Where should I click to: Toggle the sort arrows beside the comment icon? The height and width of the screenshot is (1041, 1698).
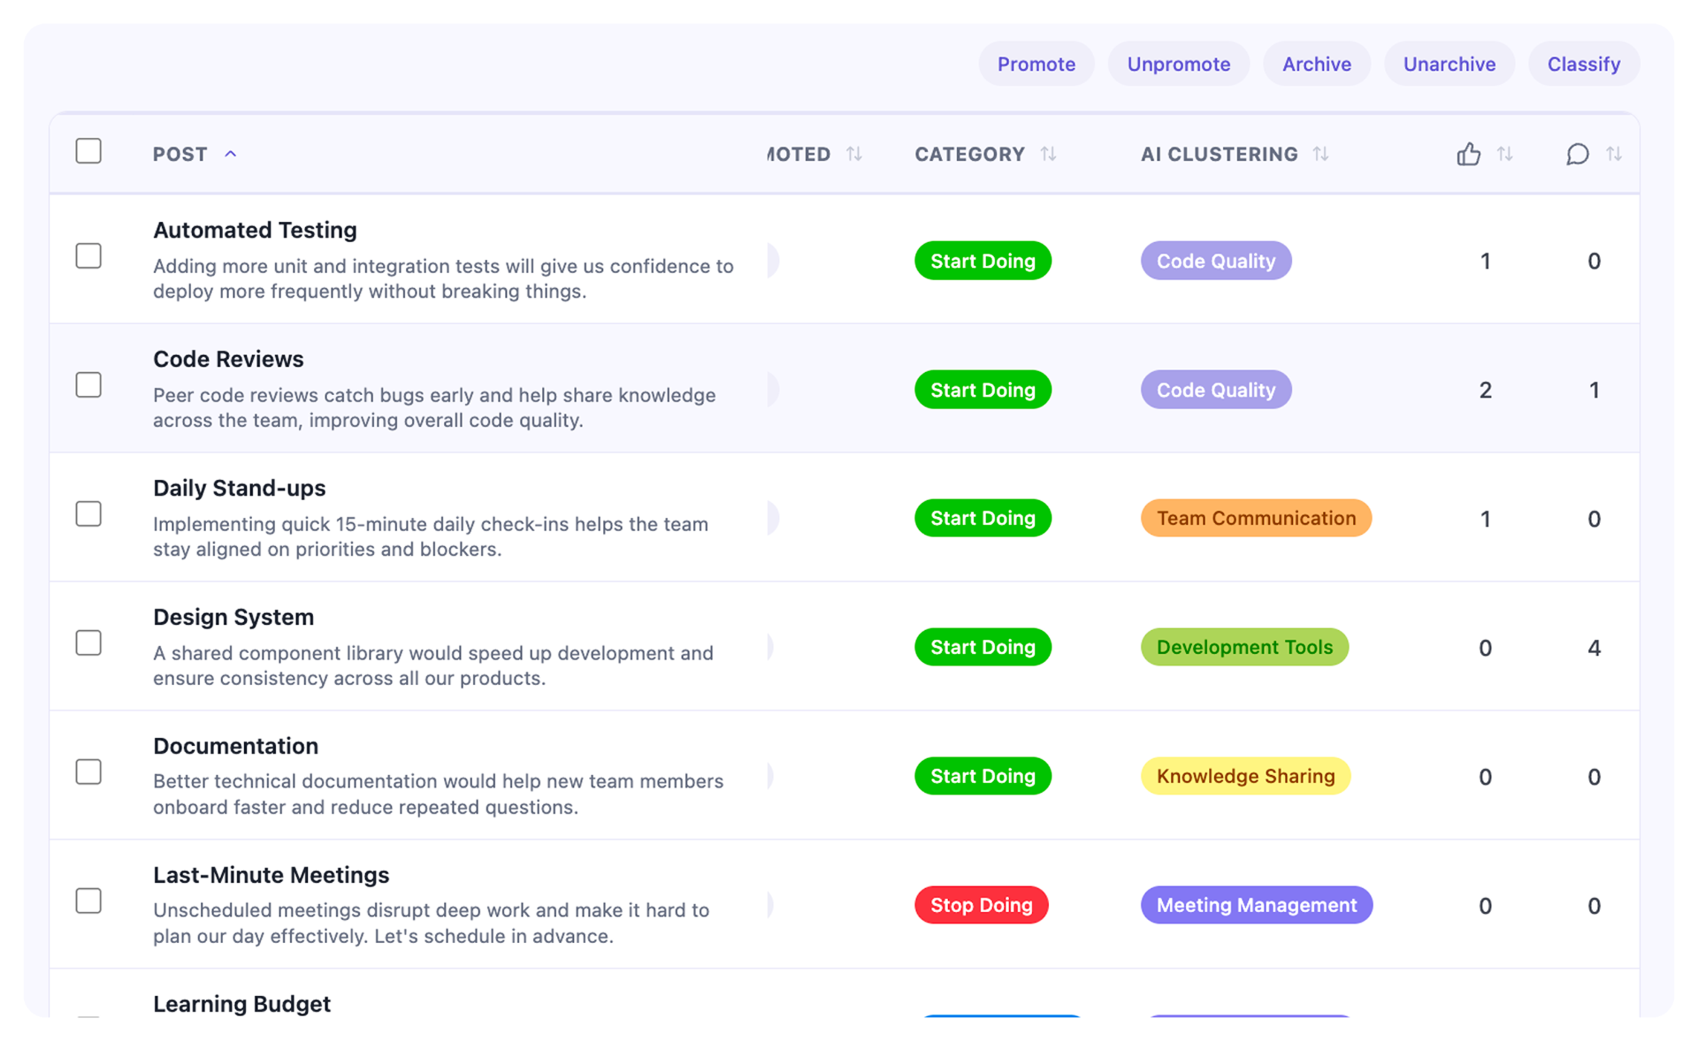(x=1616, y=154)
